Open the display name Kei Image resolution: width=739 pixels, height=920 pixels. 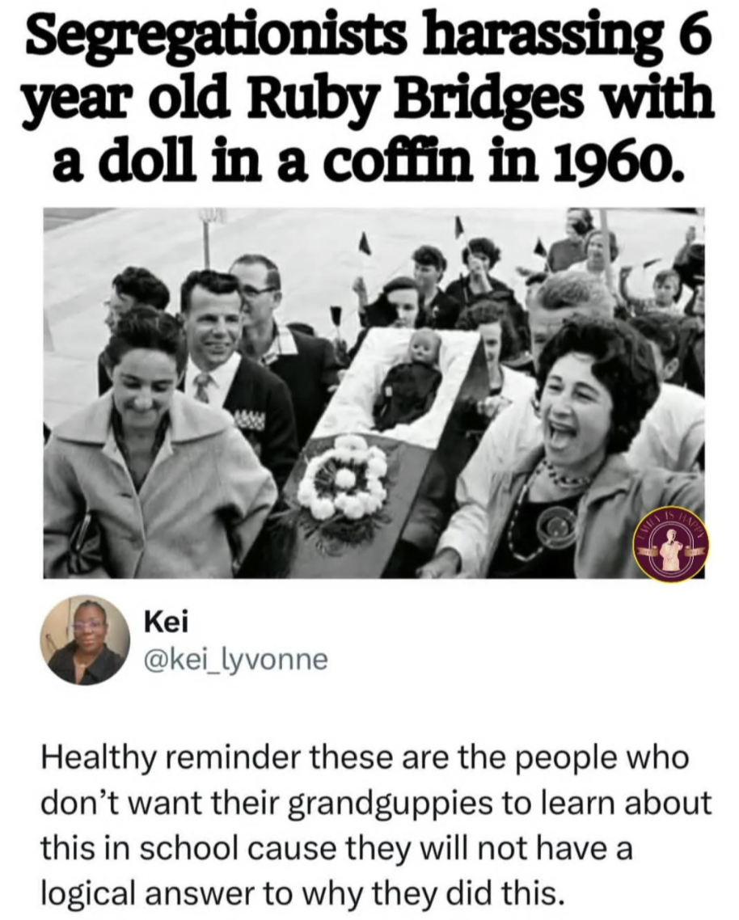166,623
